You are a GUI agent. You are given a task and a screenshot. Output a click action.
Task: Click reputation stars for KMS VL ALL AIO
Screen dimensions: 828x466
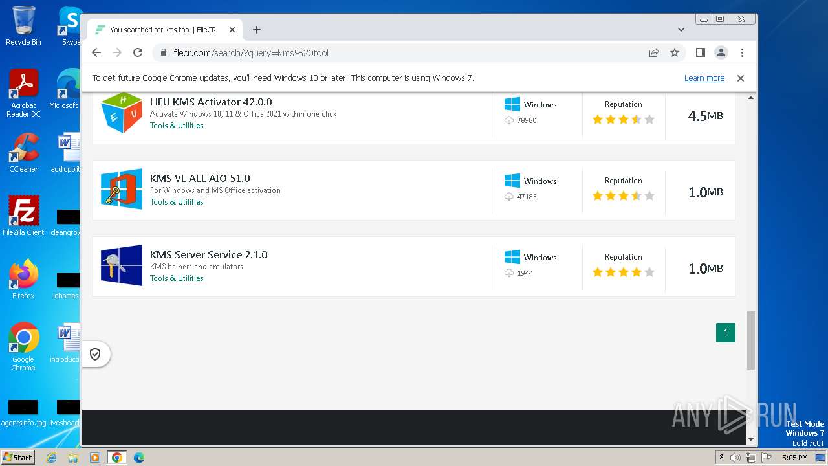[x=624, y=195]
